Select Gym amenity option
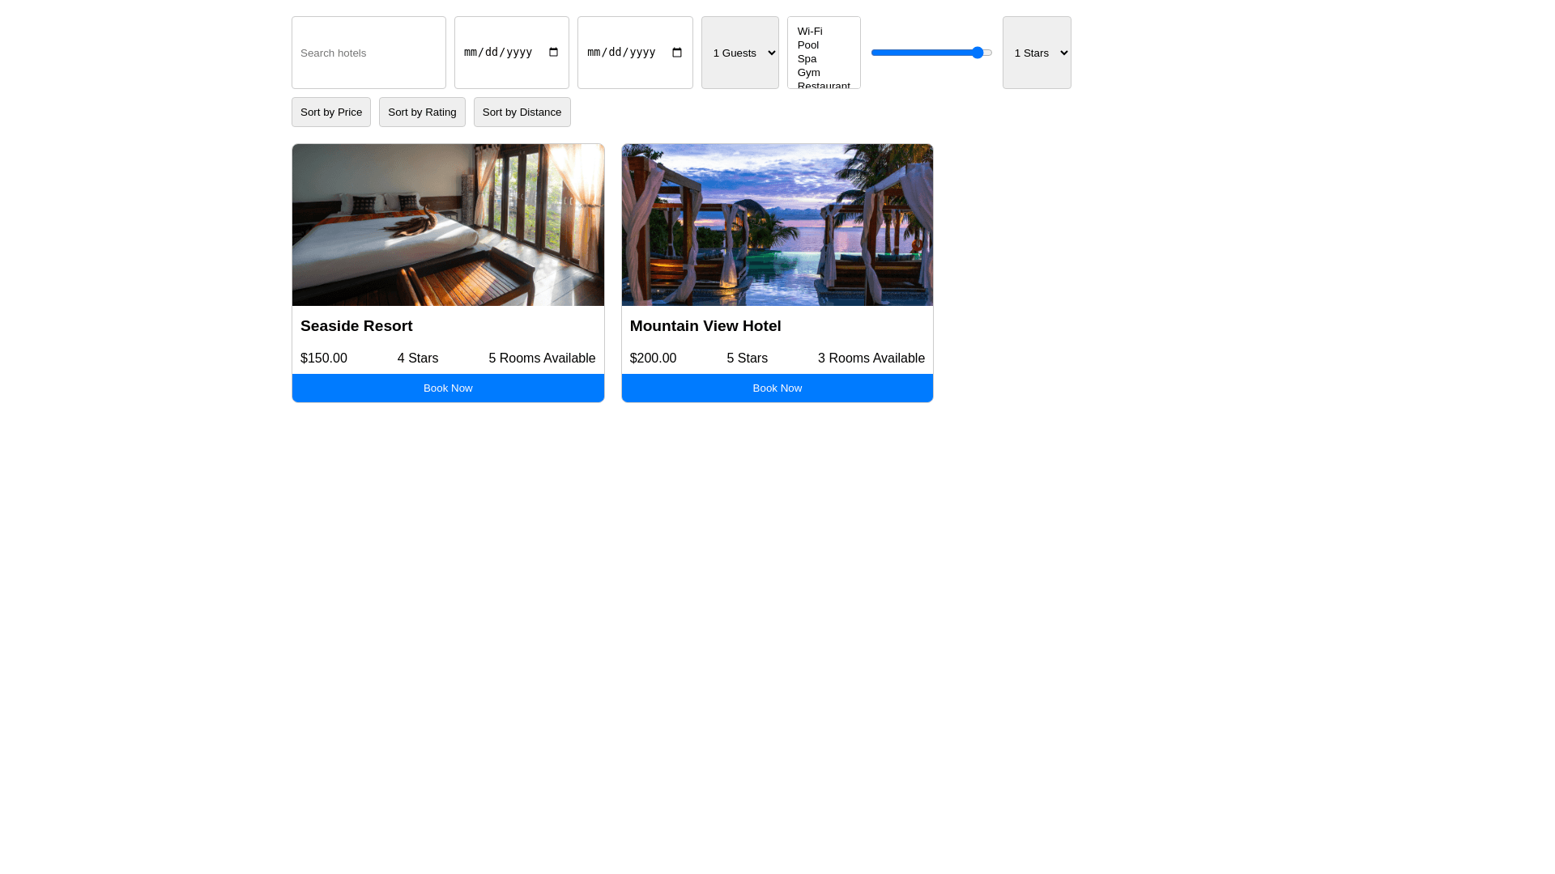 pos(808,73)
